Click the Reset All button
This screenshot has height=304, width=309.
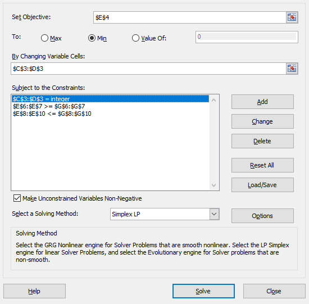tap(262, 165)
